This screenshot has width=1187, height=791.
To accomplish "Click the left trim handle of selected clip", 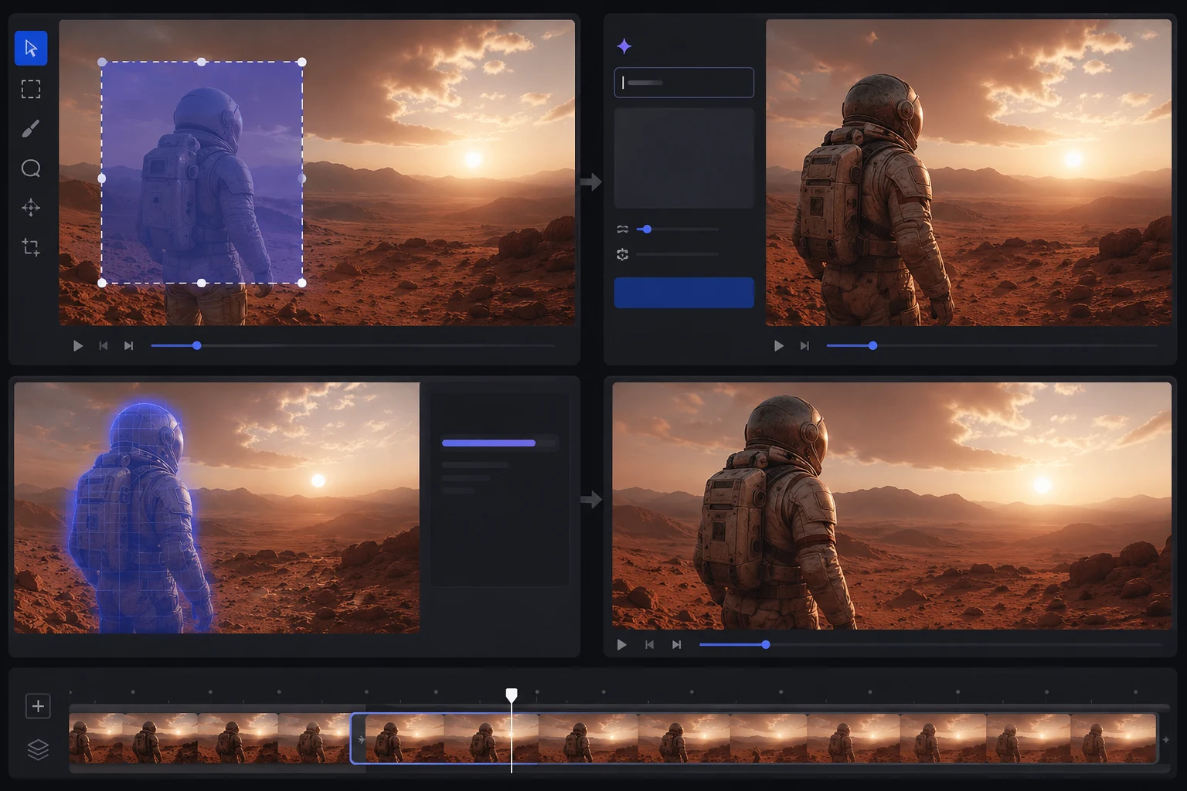I will coord(360,739).
